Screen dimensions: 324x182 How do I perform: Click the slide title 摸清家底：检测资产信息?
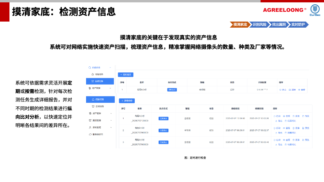click(x=64, y=12)
